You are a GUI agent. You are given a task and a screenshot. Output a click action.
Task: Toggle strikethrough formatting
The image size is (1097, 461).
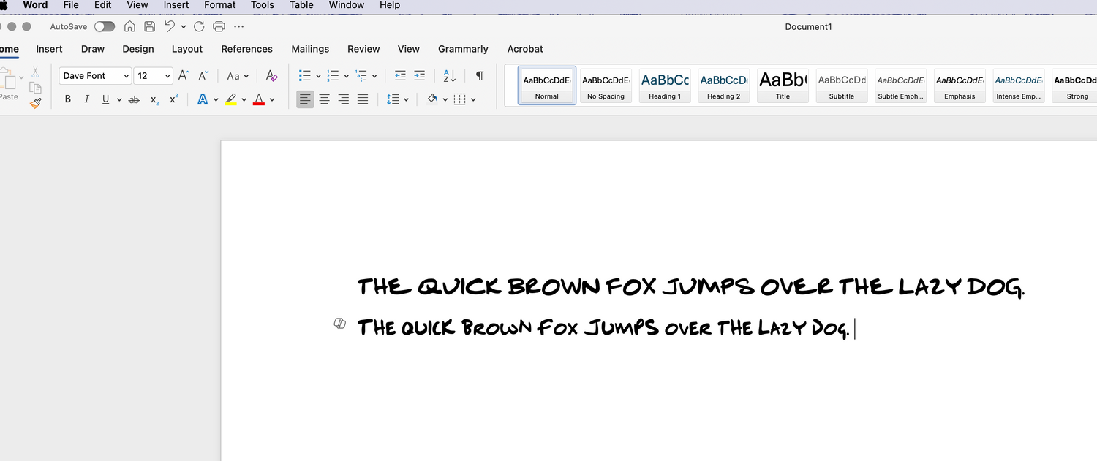tap(134, 99)
